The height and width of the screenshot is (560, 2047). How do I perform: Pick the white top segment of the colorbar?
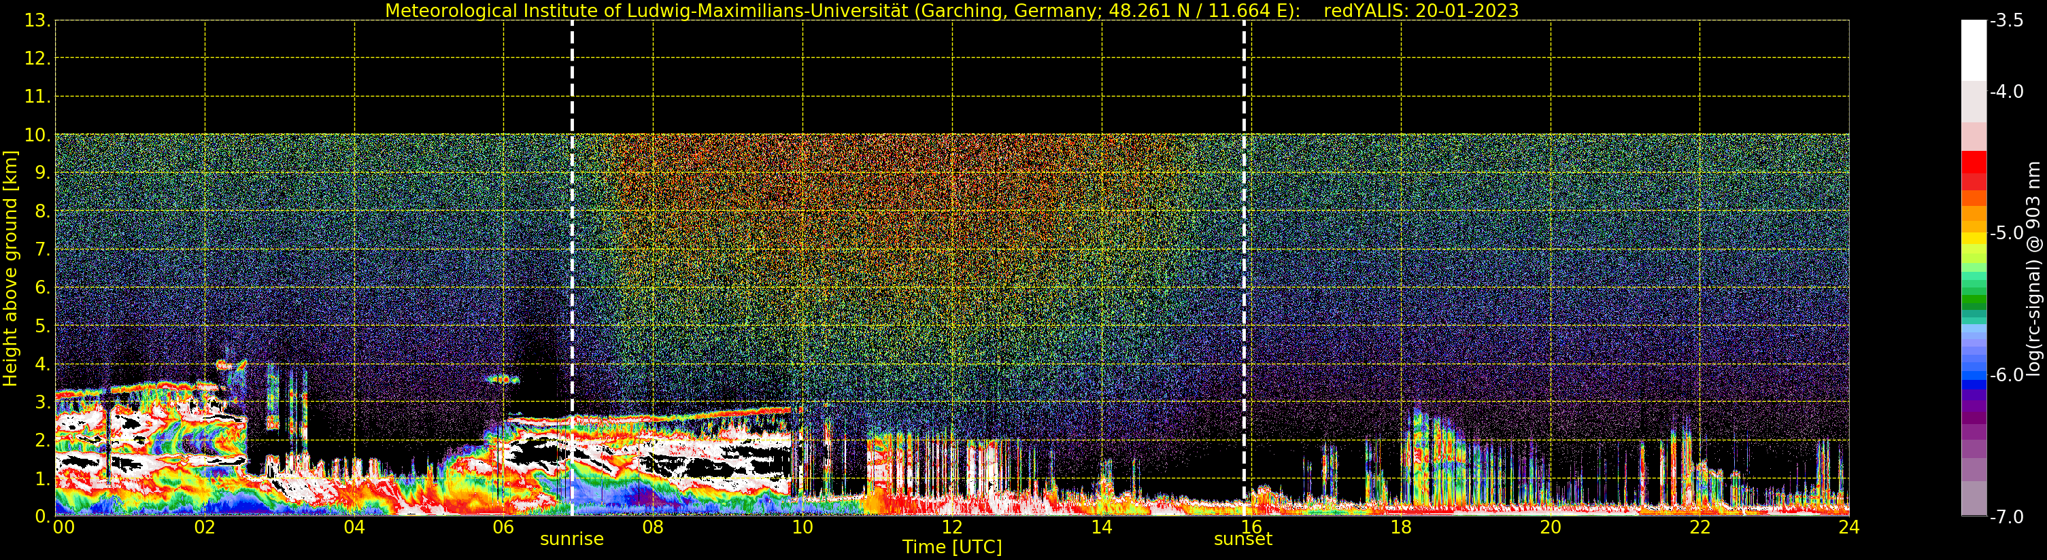point(1974,50)
